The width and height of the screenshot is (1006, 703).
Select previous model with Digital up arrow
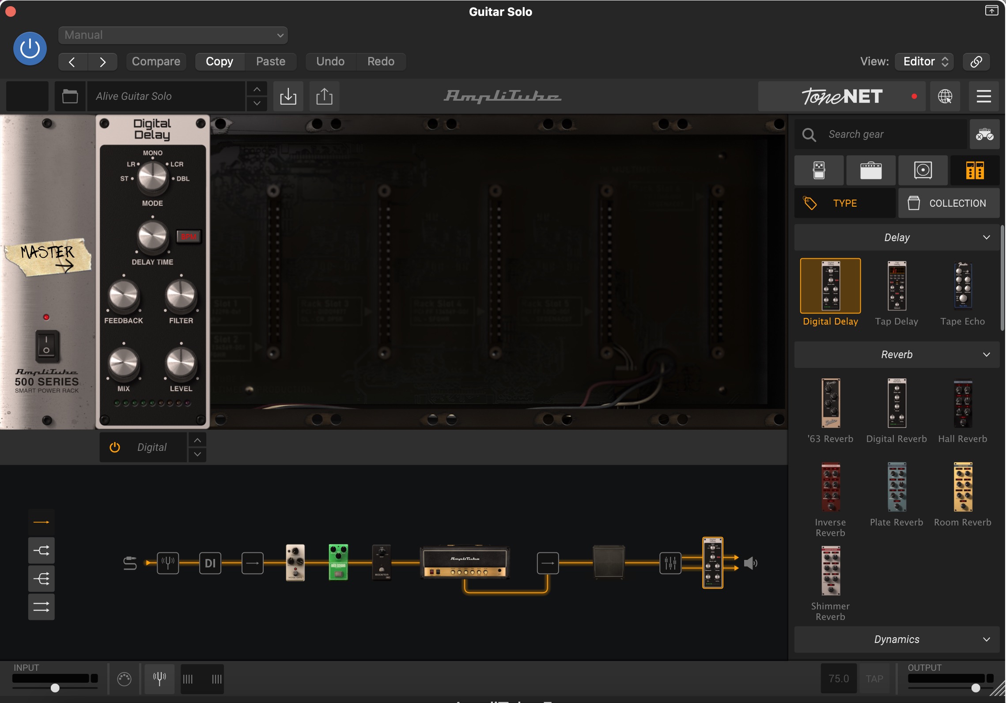click(x=197, y=440)
